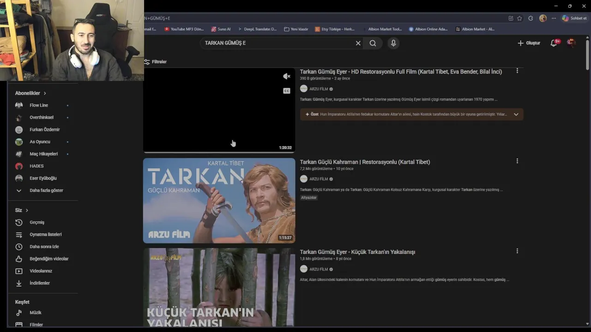591x332 pixels.
Task: Open the notifications bell
Action: click(554, 43)
